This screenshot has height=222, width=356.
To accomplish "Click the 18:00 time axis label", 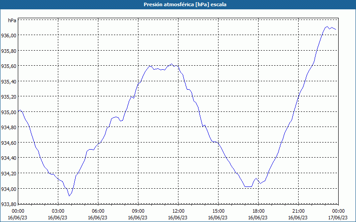I will click(259, 211).
